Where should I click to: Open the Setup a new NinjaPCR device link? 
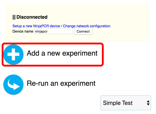pyautogui.click(x=36, y=26)
